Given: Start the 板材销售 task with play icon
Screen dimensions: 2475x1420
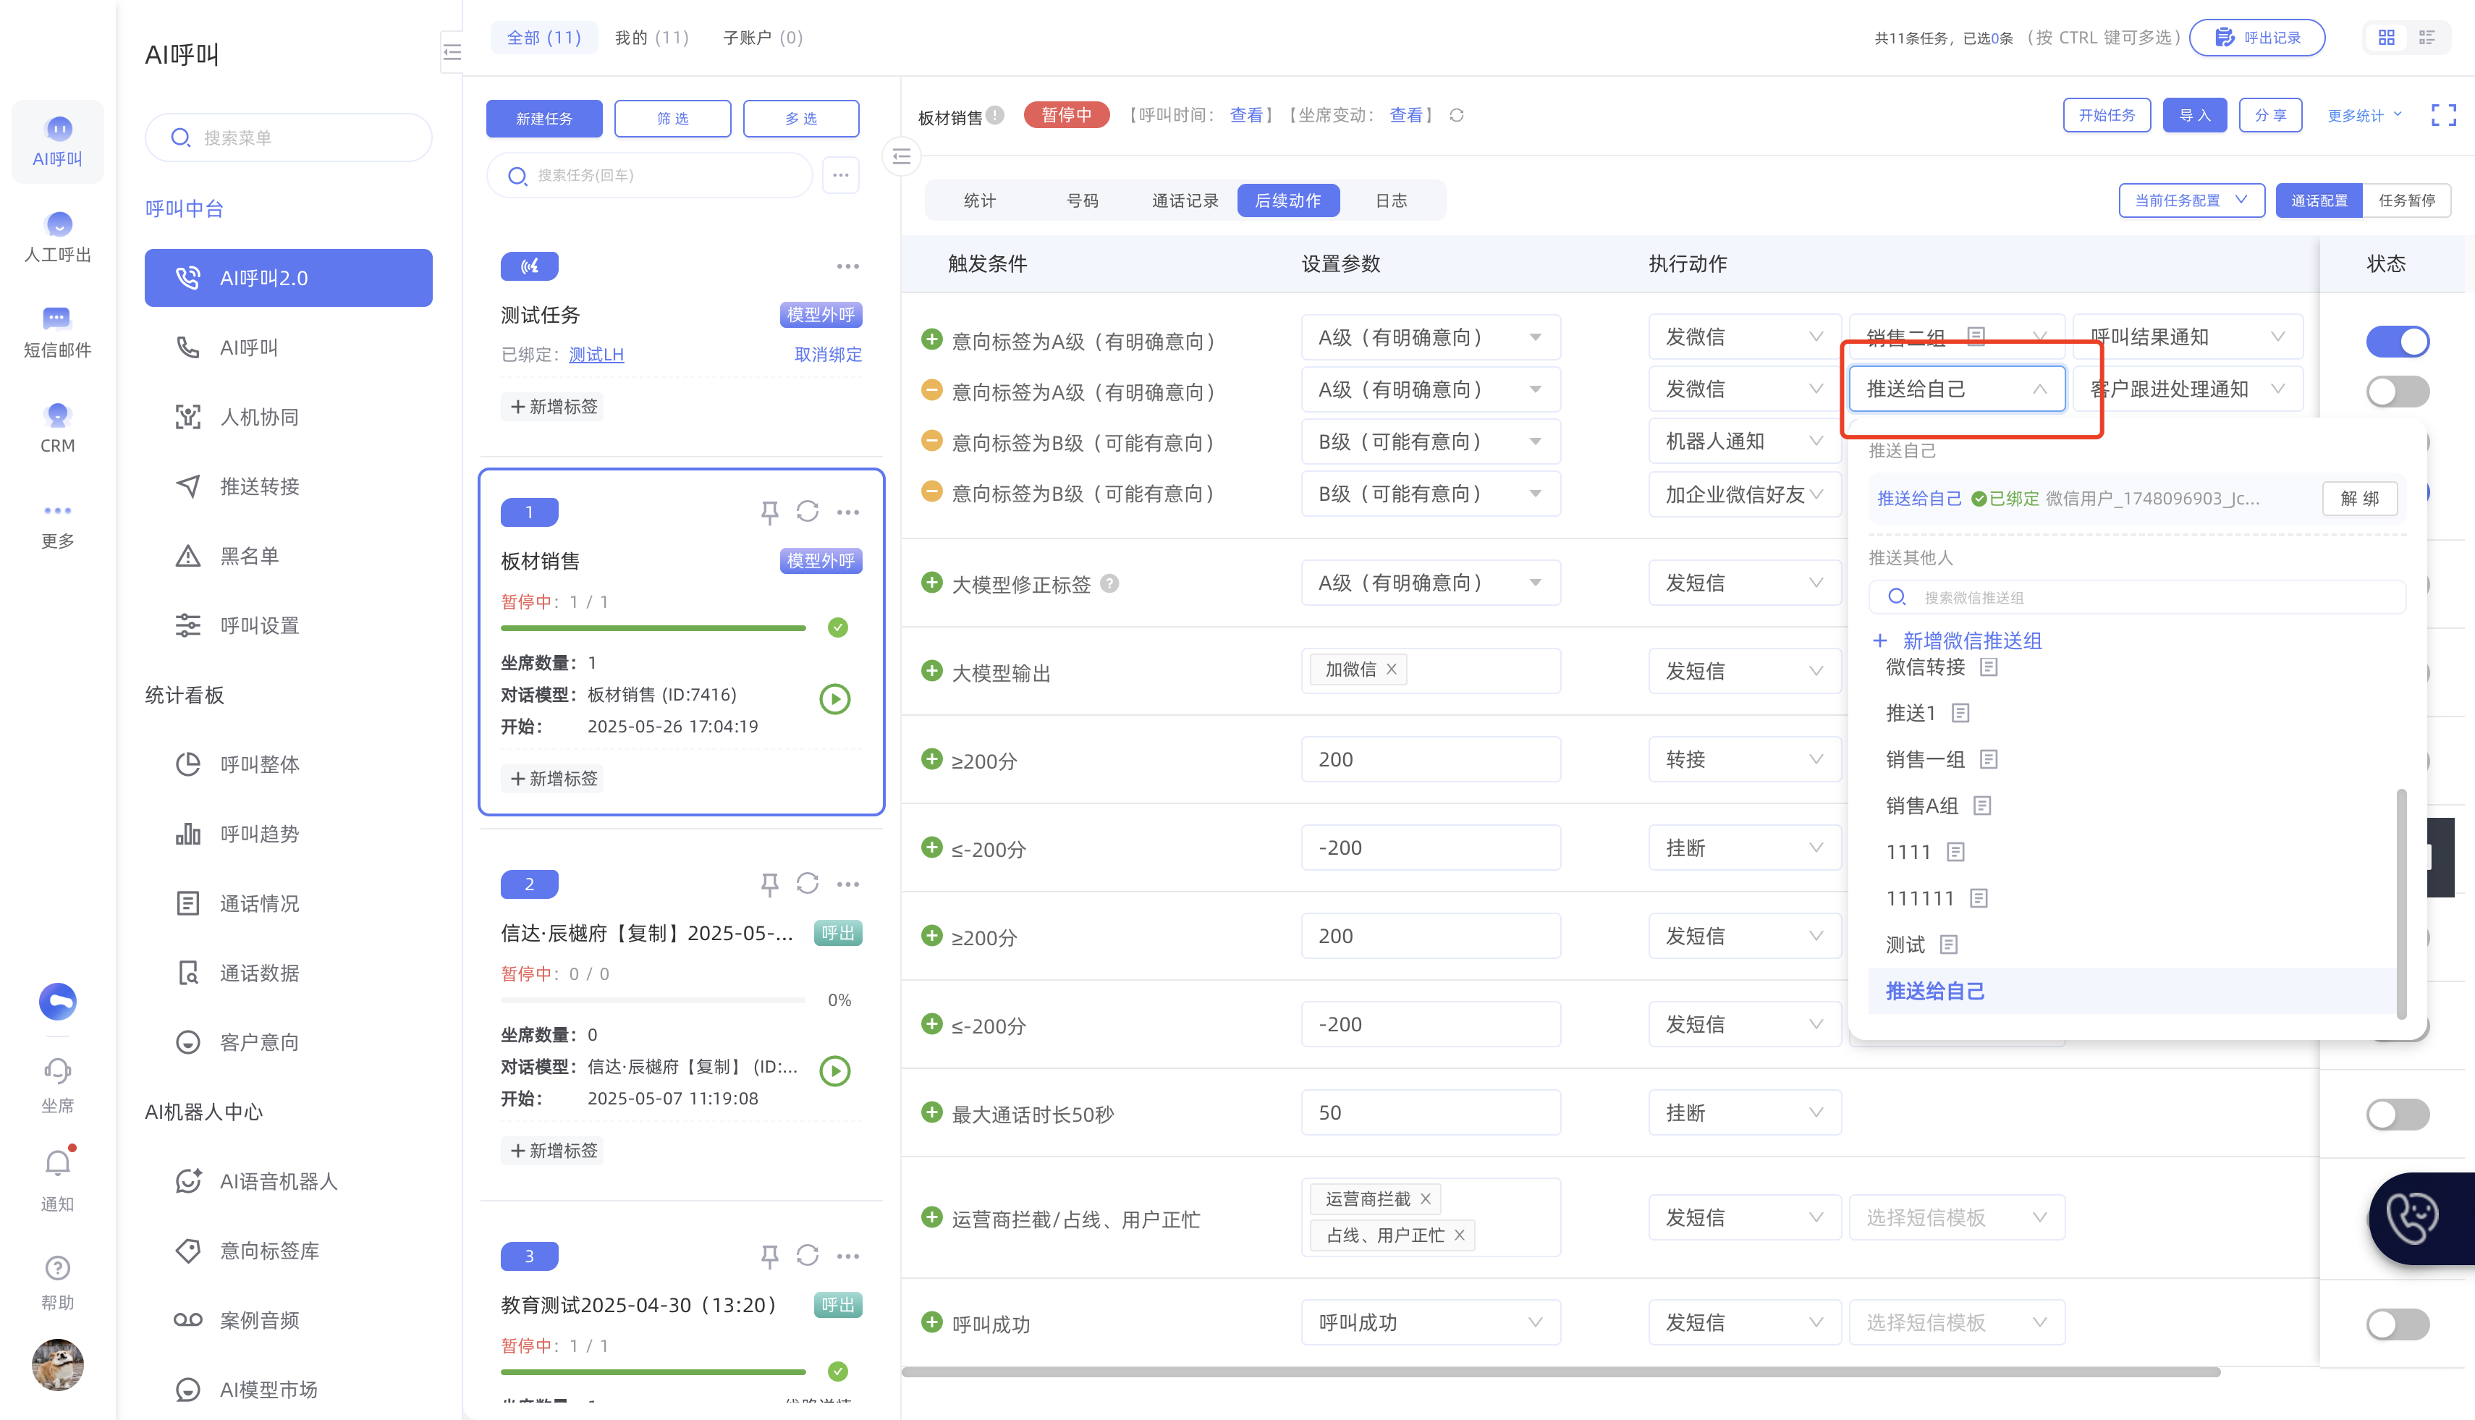Looking at the screenshot, I should point(834,698).
